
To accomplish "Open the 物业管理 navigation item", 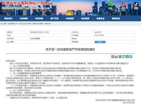I will tap(85, 18).
